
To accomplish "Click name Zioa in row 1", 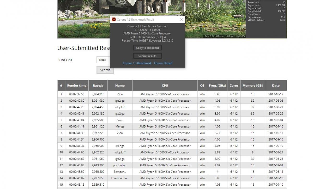I will (120, 94).
